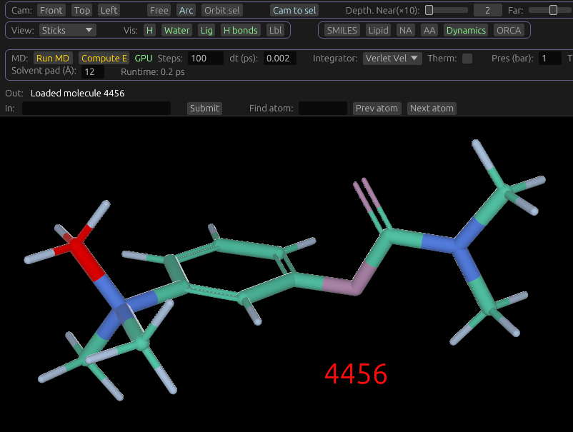Start simulation with Run MD
573x432 pixels.
(53, 59)
